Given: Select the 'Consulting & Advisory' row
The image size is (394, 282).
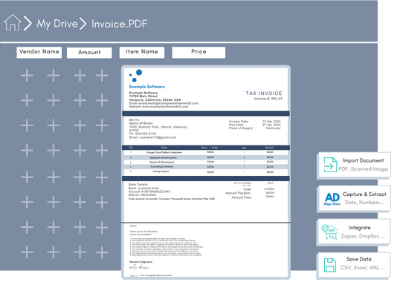Looking at the screenshot, I should [x=206, y=166].
